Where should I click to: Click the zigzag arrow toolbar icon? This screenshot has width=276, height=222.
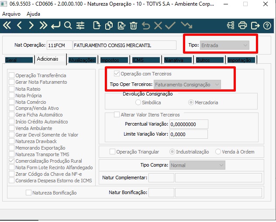click(x=186, y=25)
